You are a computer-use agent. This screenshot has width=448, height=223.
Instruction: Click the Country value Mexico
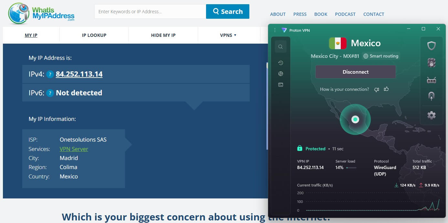[x=69, y=176]
